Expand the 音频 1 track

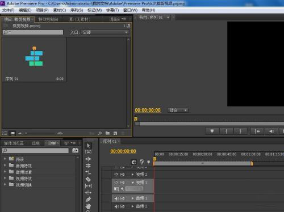click(x=132, y=198)
